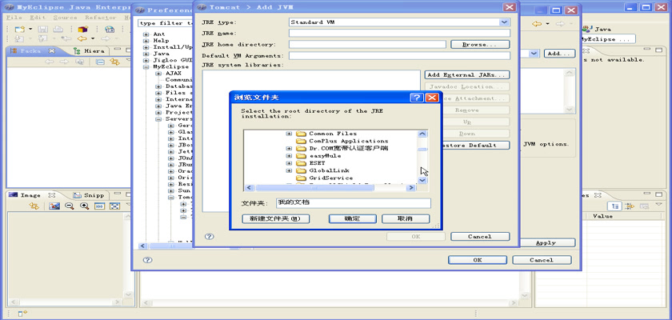Expand the Common Files folder
The height and width of the screenshot is (320, 672).
[289, 134]
